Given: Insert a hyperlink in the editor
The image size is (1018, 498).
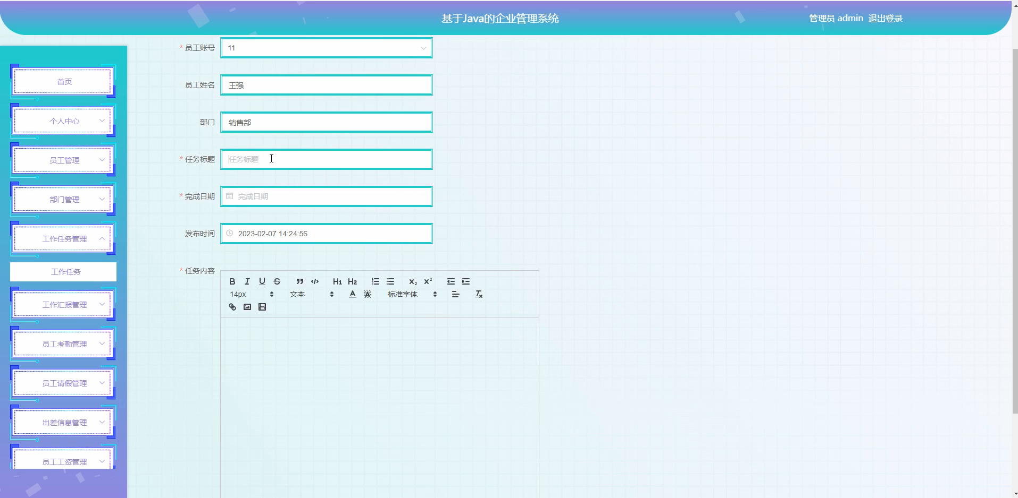Looking at the screenshot, I should [x=232, y=307].
